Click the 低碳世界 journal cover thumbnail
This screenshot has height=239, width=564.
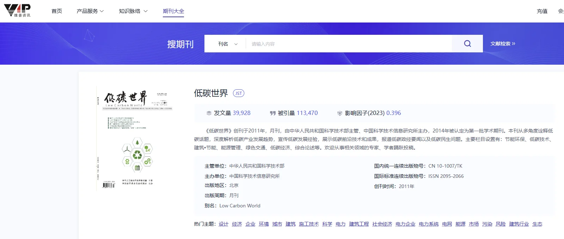tap(135, 138)
